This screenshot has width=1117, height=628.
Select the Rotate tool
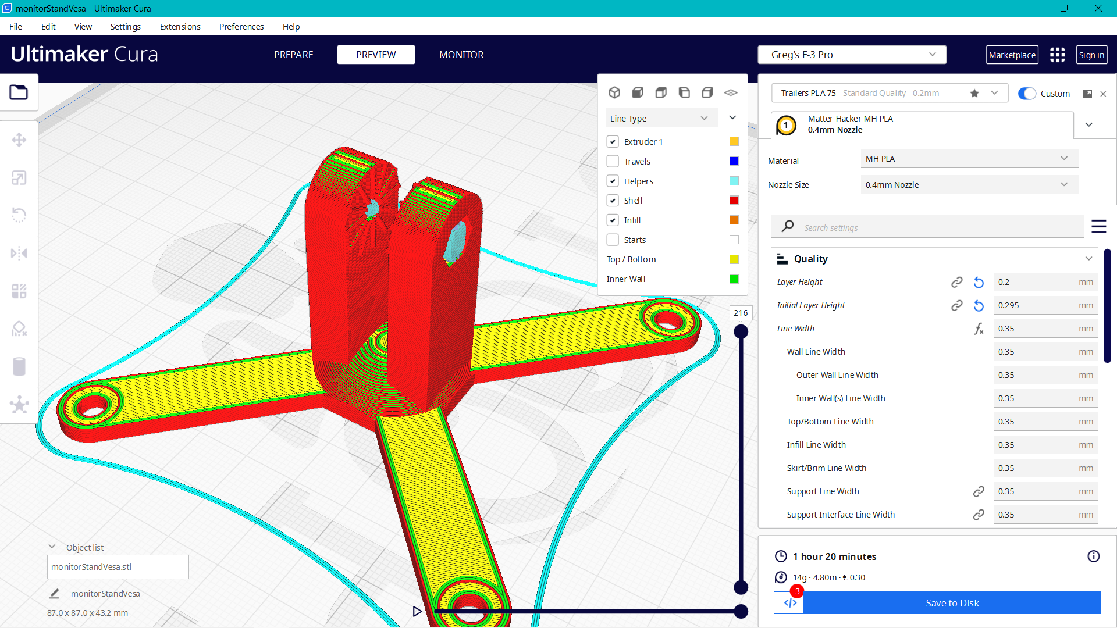(19, 215)
